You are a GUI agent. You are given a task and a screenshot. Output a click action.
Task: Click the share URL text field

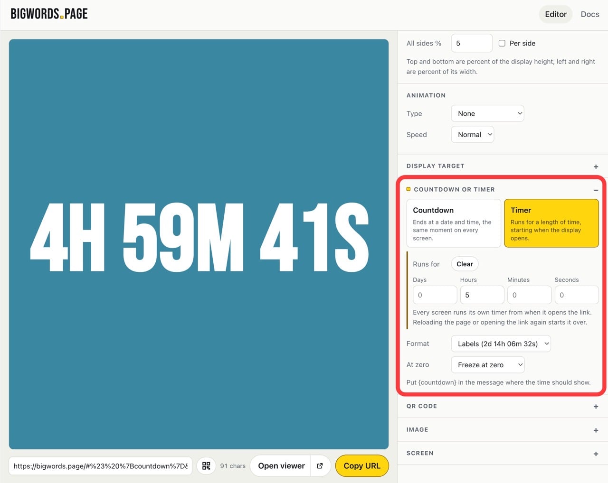coord(101,466)
